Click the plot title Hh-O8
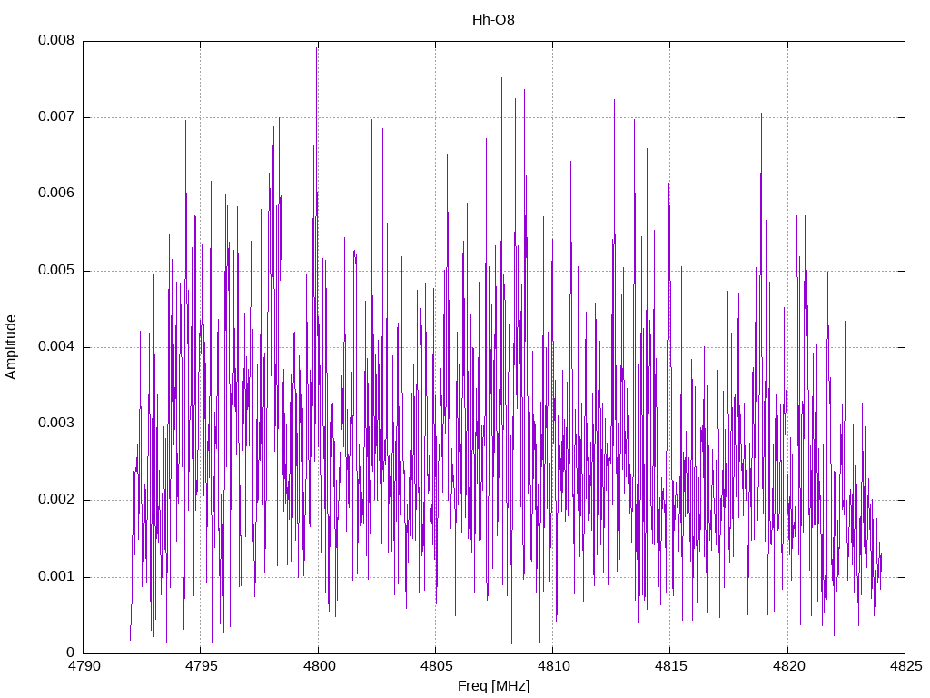930x698 pixels. click(x=493, y=20)
